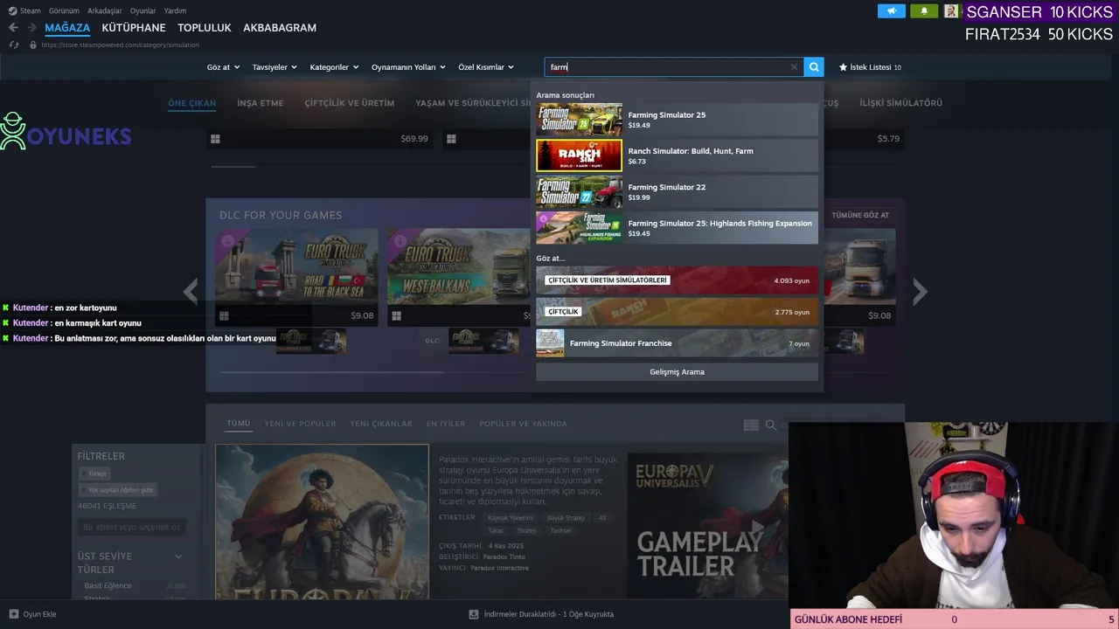Click the Windows icon on West Balkans card

coord(396,316)
